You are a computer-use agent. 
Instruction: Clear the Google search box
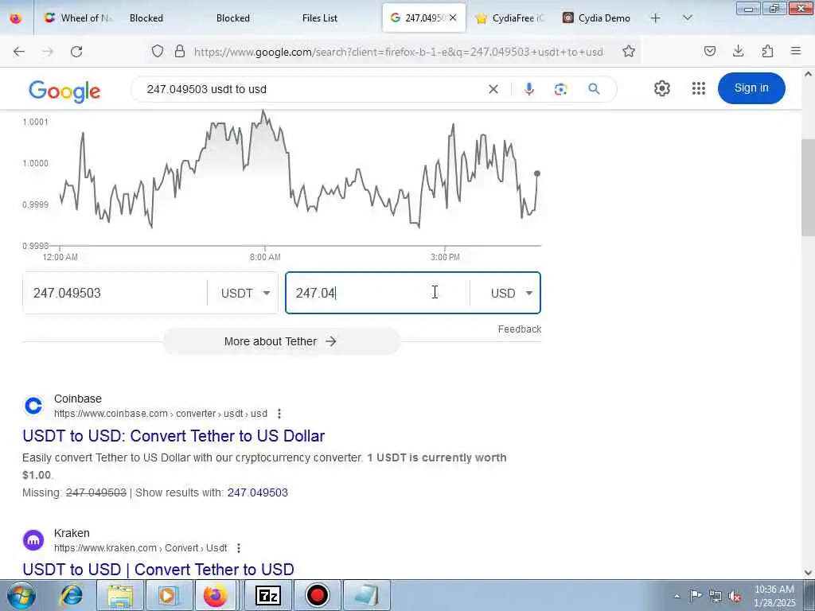[493, 89]
